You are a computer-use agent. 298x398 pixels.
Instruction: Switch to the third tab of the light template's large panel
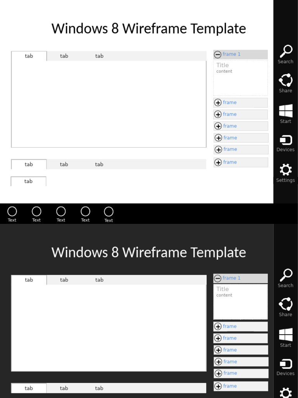coord(99,56)
